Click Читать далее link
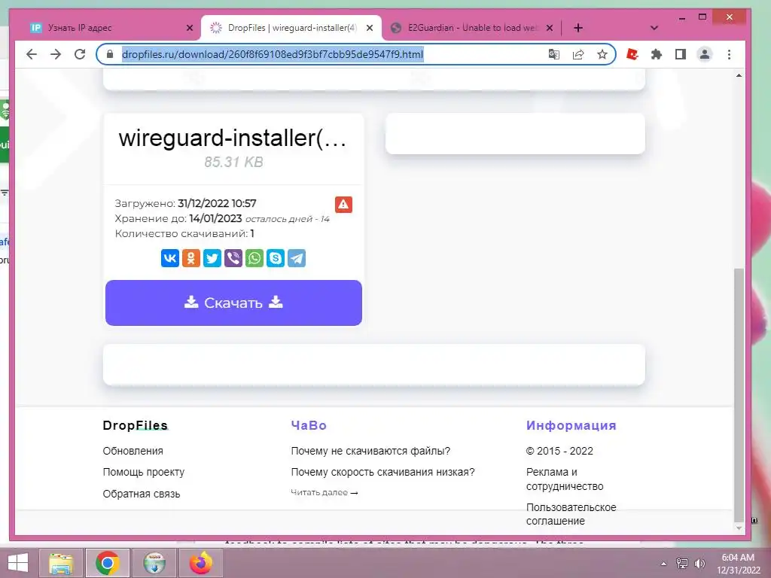 point(325,492)
